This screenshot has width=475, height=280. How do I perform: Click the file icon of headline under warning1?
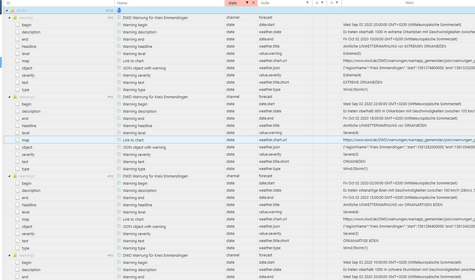click(18, 126)
